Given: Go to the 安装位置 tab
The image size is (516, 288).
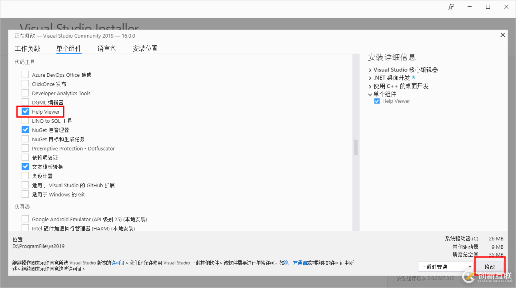Looking at the screenshot, I should [x=145, y=48].
